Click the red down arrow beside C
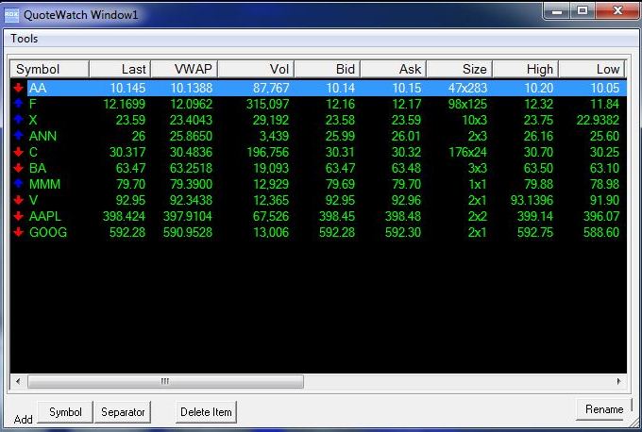 [18, 152]
